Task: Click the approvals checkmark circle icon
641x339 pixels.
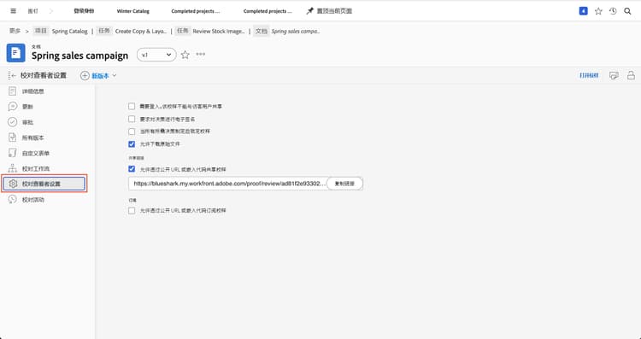Action: point(13,122)
